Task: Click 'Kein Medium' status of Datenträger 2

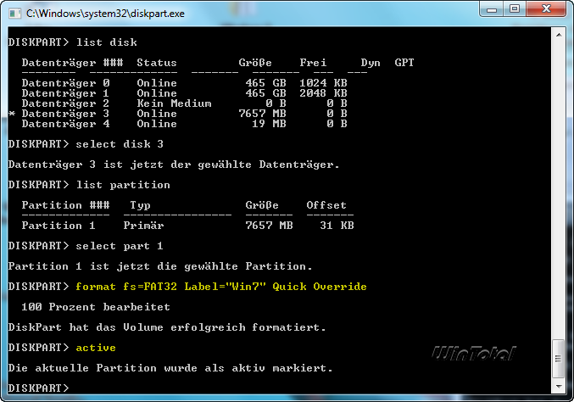Action: point(174,103)
